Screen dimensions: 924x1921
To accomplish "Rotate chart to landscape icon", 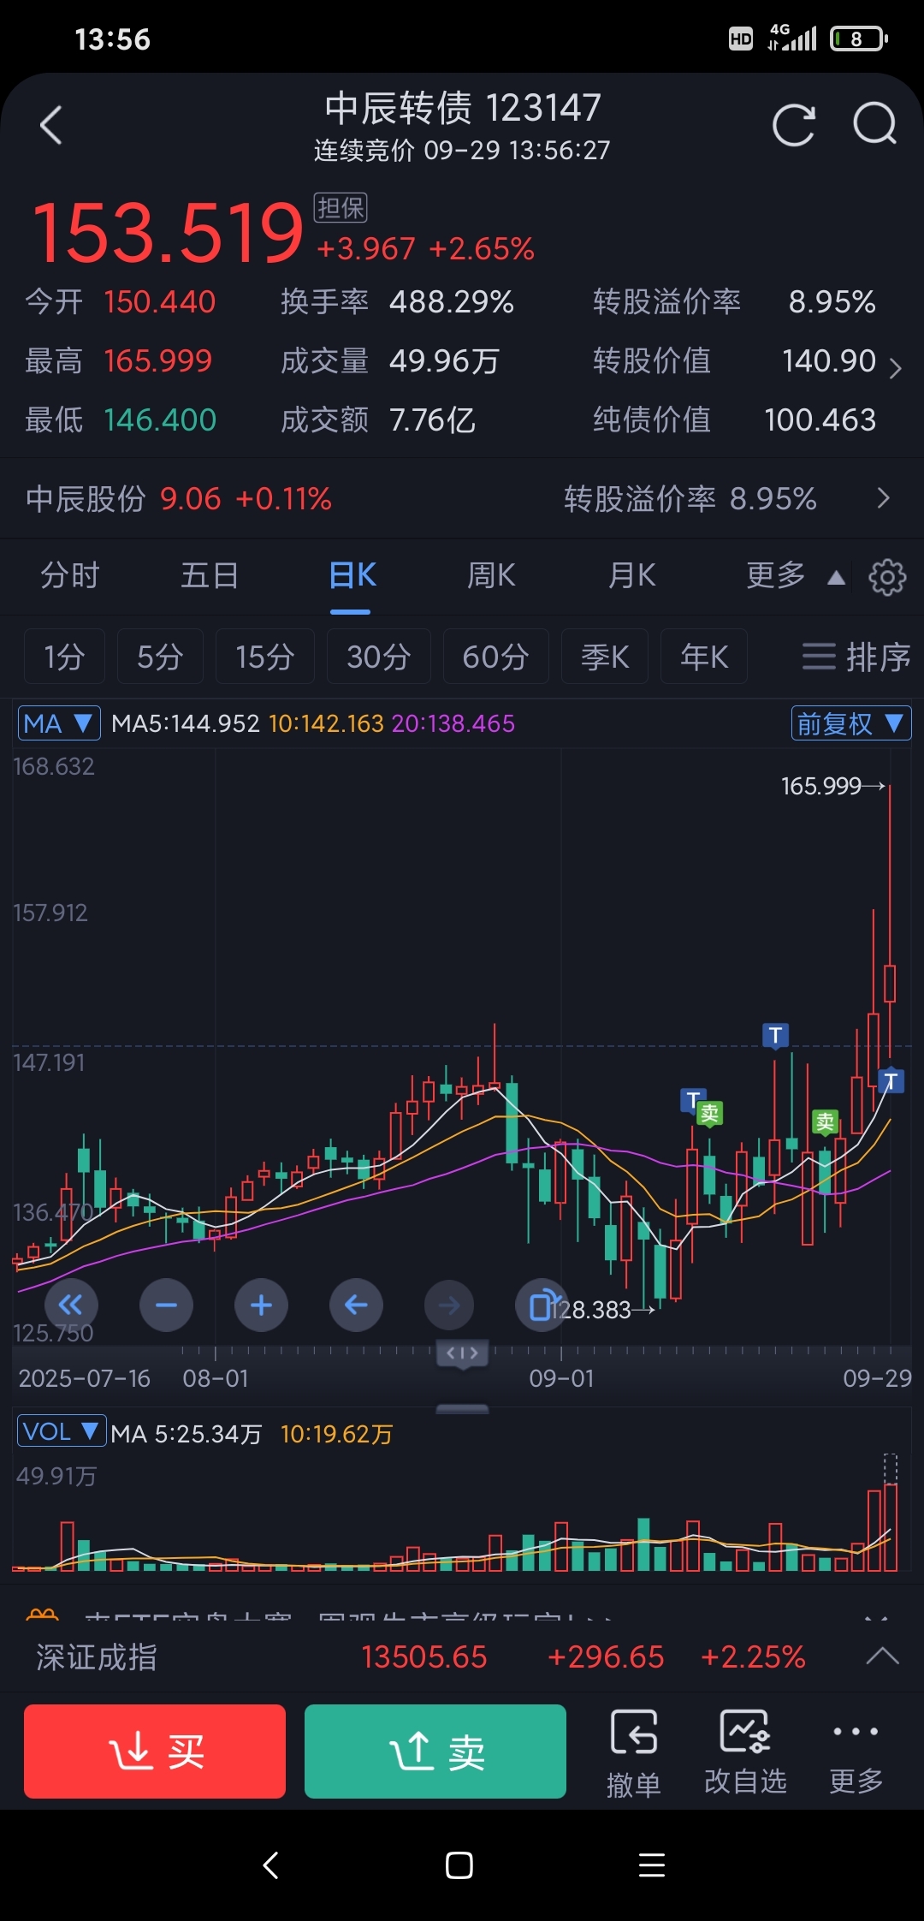I will click(542, 1305).
